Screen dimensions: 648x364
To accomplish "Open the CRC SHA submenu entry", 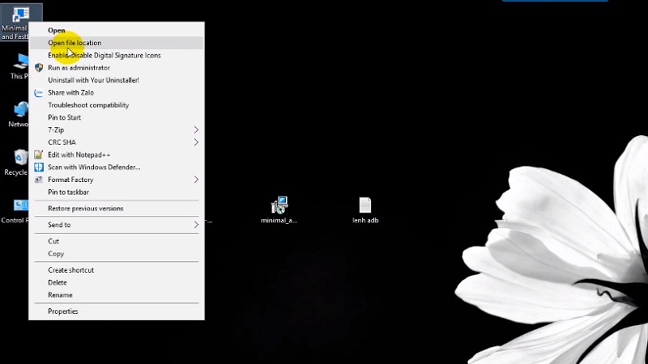I will pos(117,142).
